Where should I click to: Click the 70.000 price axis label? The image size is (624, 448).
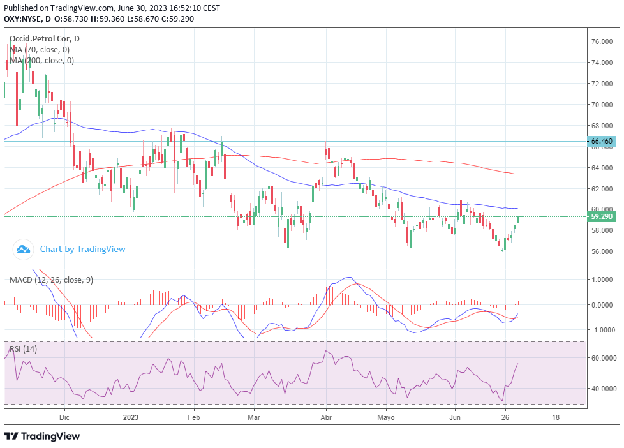[602, 105]
